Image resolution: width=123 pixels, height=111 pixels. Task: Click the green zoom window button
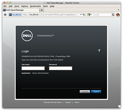pyautogui.click(x=10, y=3)
